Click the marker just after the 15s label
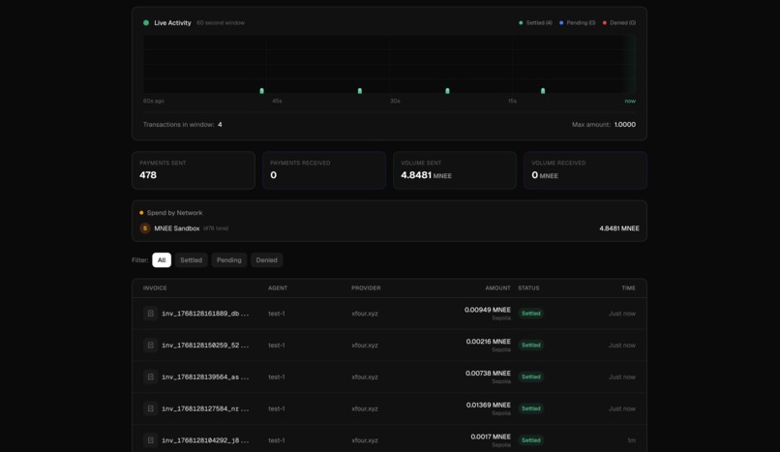This screenshot has height=452, width=780. [x=543, y=91]
